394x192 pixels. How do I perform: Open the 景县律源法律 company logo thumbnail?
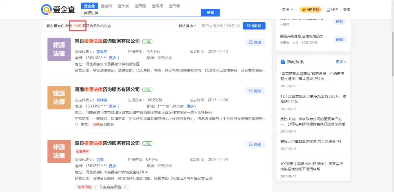(x=59, y=49)
